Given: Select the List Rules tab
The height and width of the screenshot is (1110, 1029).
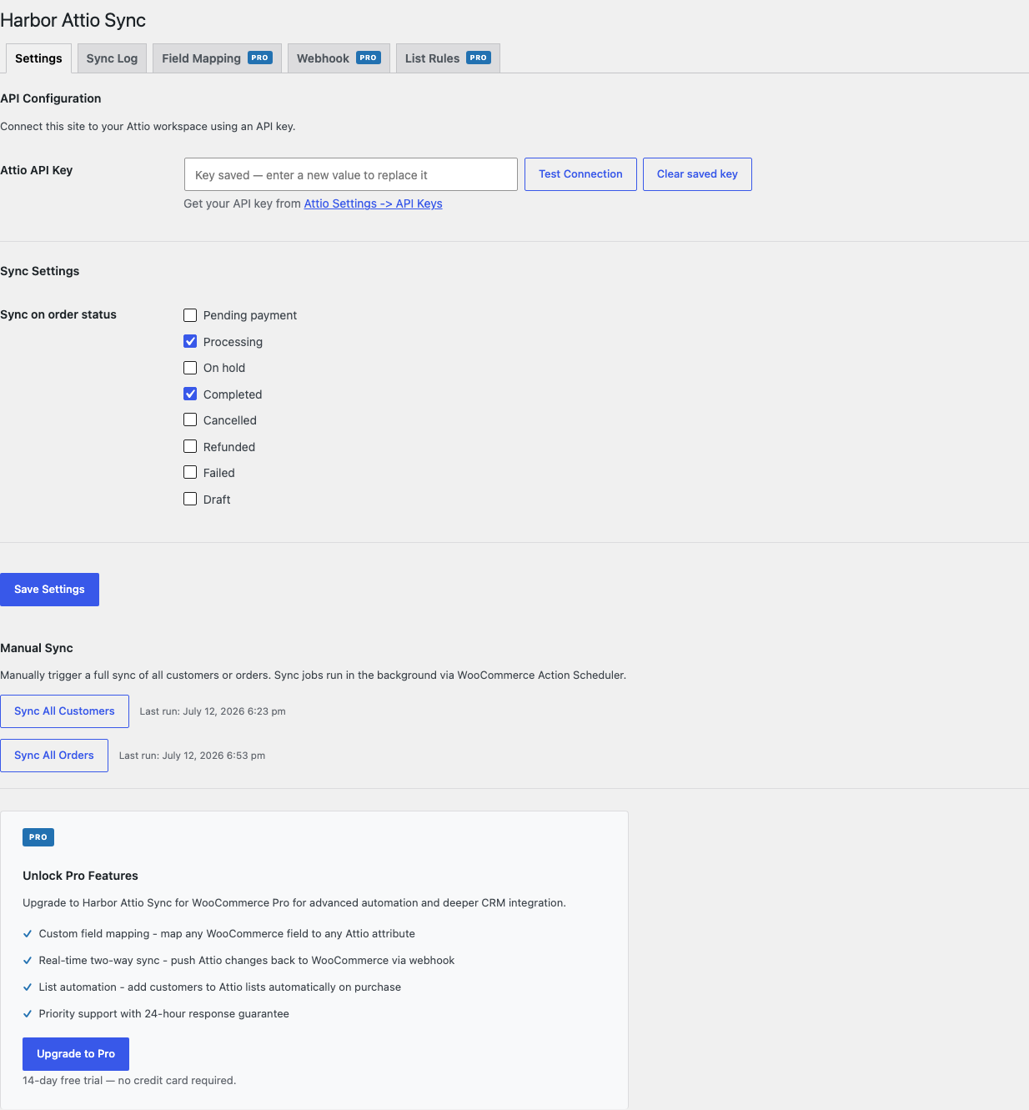Looking at the screenshot, I should (x=448, y=58).
